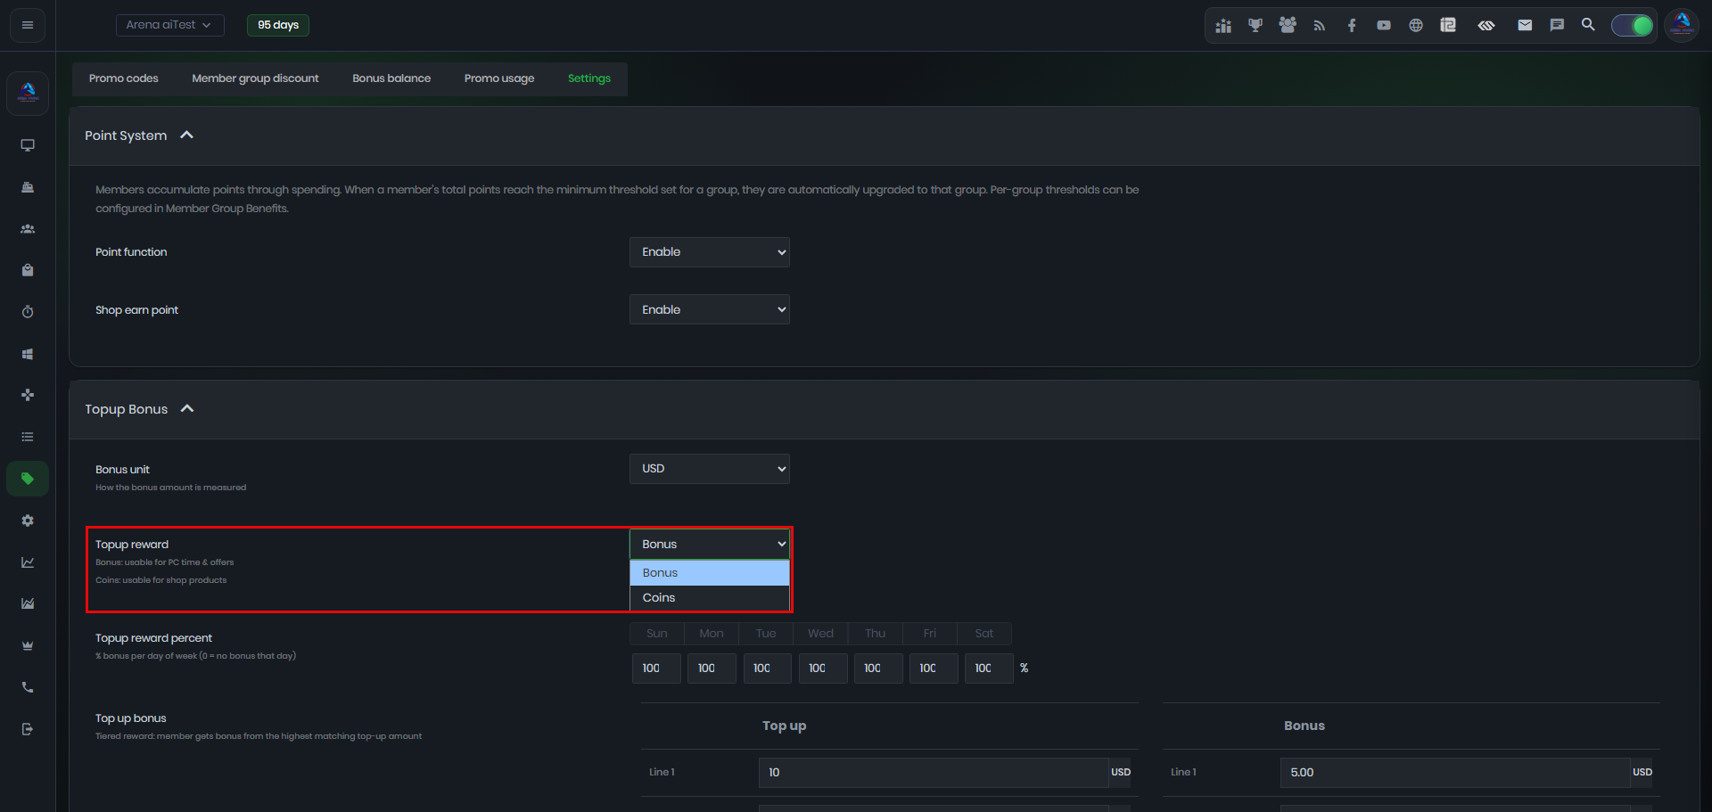Click the "Point function" label
Screen dimensions: 1712x812
(131, 252)
